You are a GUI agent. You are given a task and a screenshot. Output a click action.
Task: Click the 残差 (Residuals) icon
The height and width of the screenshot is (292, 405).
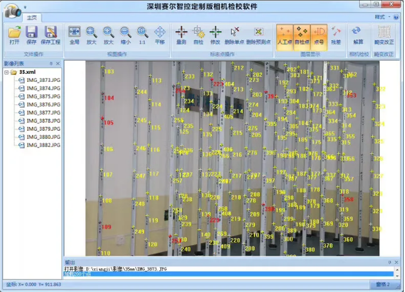click(x=336, y=35)
